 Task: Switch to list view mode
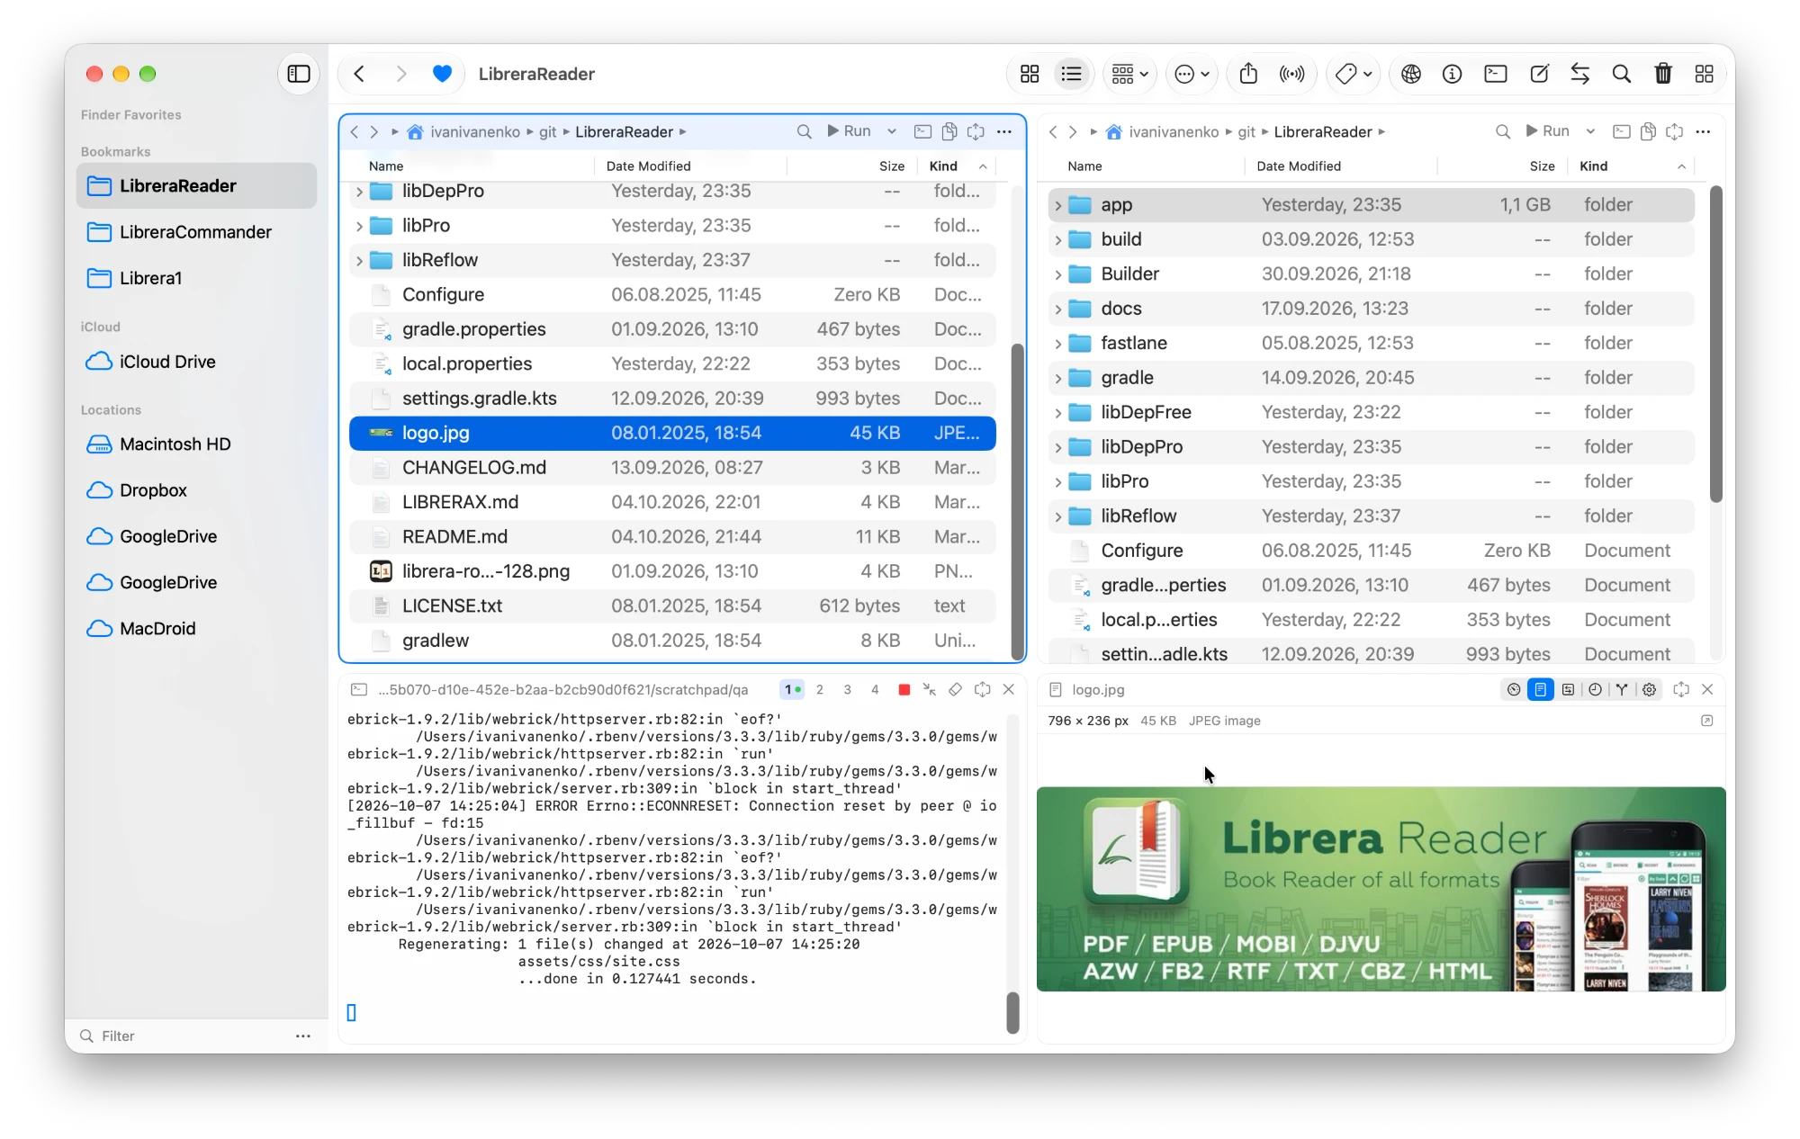pyautogui.click(x=1071, y=74)
